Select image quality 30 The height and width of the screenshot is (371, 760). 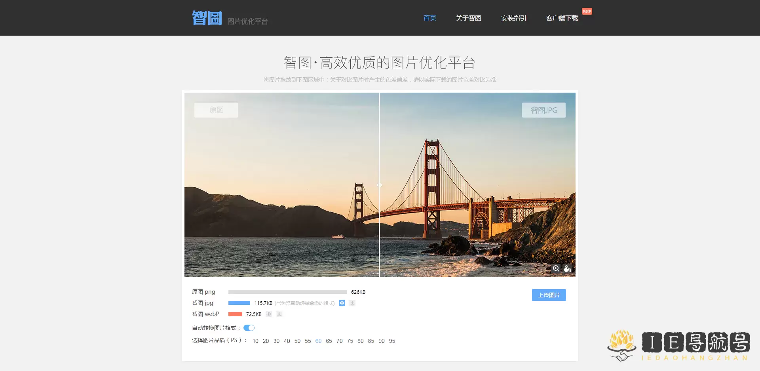pos(276,341)
